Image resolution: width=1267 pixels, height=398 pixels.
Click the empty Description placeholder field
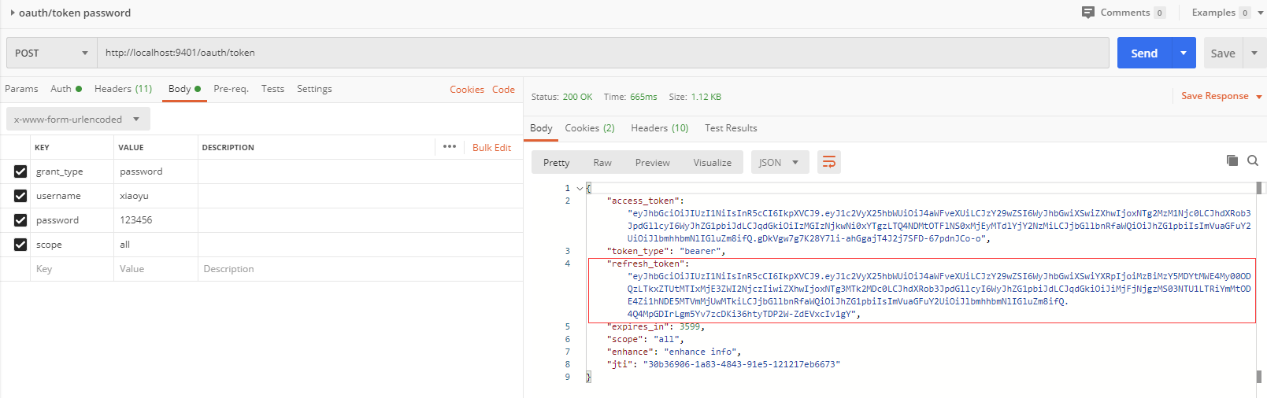click(360, 269)
